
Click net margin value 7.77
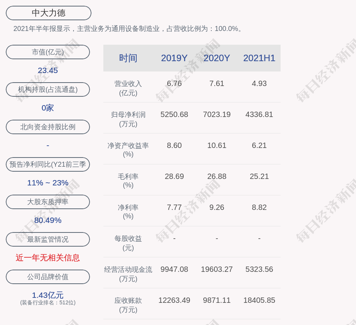coord(175,207)
